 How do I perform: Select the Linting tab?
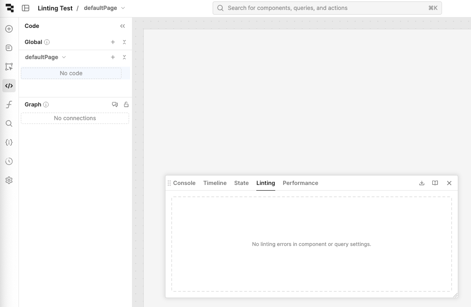266,183
